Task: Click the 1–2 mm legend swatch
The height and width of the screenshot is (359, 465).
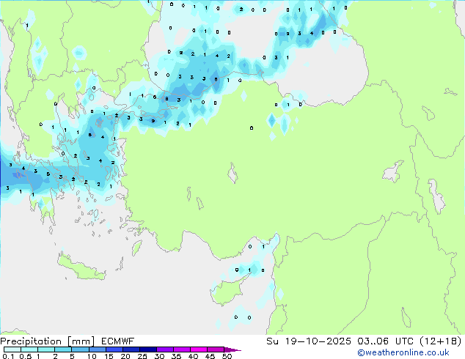Action: 46,349
